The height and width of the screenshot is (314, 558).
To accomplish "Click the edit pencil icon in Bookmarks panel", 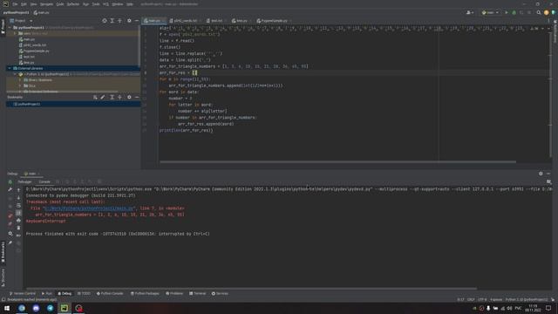I will click(103, 97).
